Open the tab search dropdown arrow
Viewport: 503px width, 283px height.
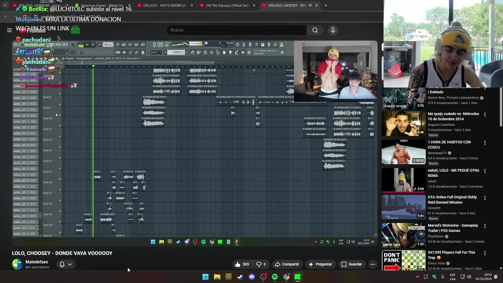pyautogui.click(x=5, y=5)
